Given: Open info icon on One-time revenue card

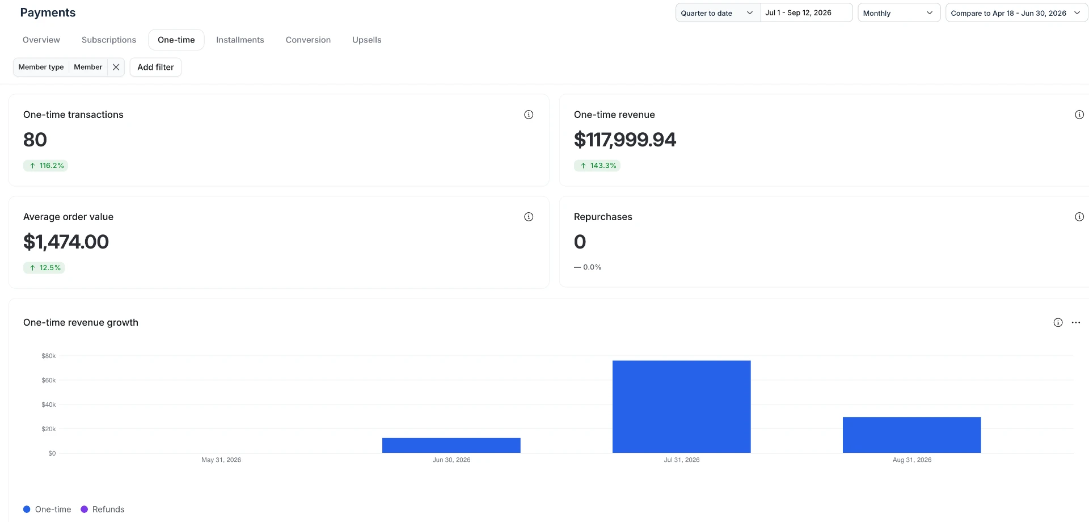Looking at the screenshot, I should [x=1079, y=115].
